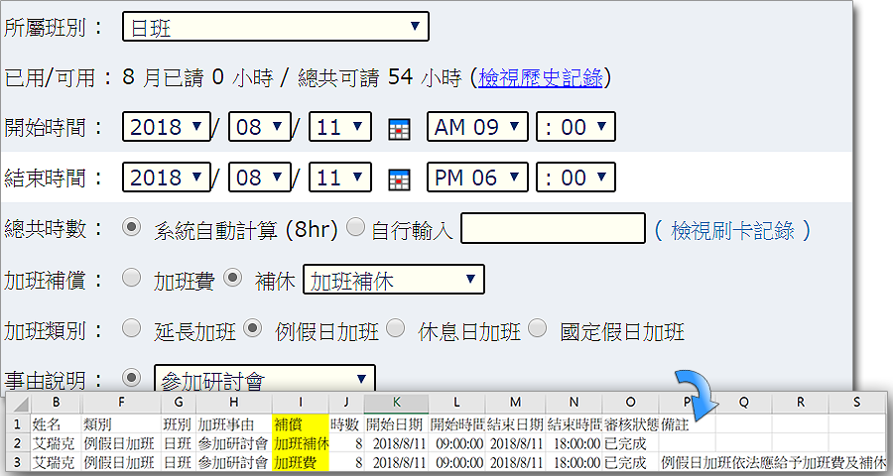
Task: Open the 加班補休 compensation type dropdown
Action: 394,279
